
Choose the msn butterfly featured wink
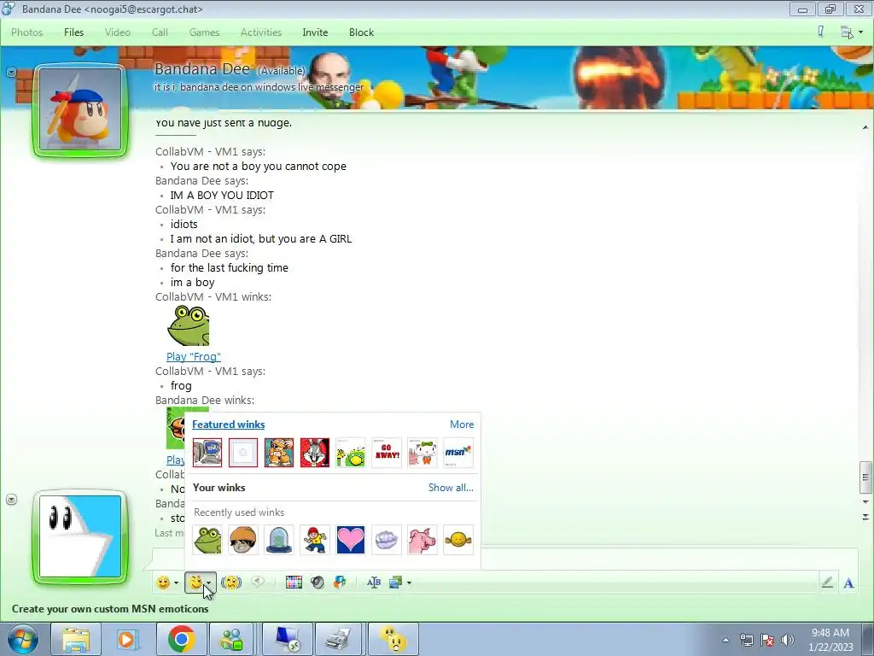[x=458, y=453]
